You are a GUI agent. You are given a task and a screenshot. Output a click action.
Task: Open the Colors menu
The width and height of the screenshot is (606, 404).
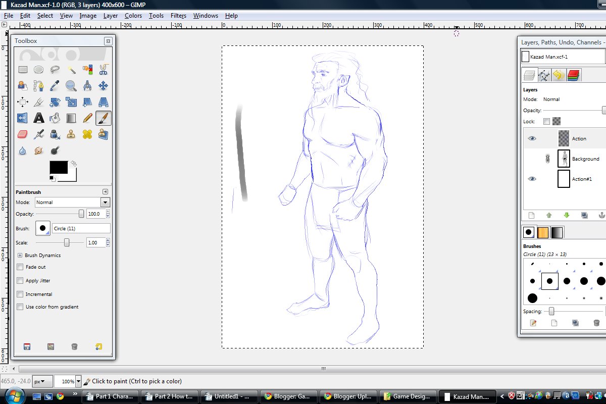[133, 16]
